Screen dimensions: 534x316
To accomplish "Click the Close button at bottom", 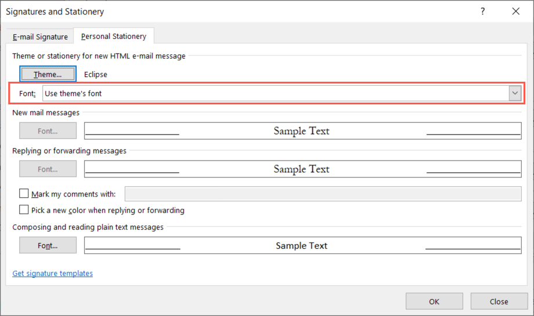I will tap(499, 301).
